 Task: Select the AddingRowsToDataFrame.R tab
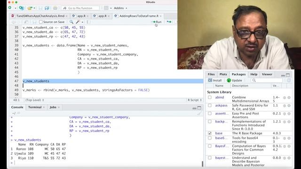(x=139, y=16)
